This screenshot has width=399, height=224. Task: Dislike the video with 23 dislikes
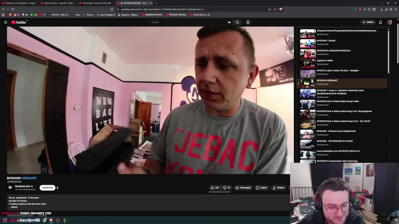[226, 188]
